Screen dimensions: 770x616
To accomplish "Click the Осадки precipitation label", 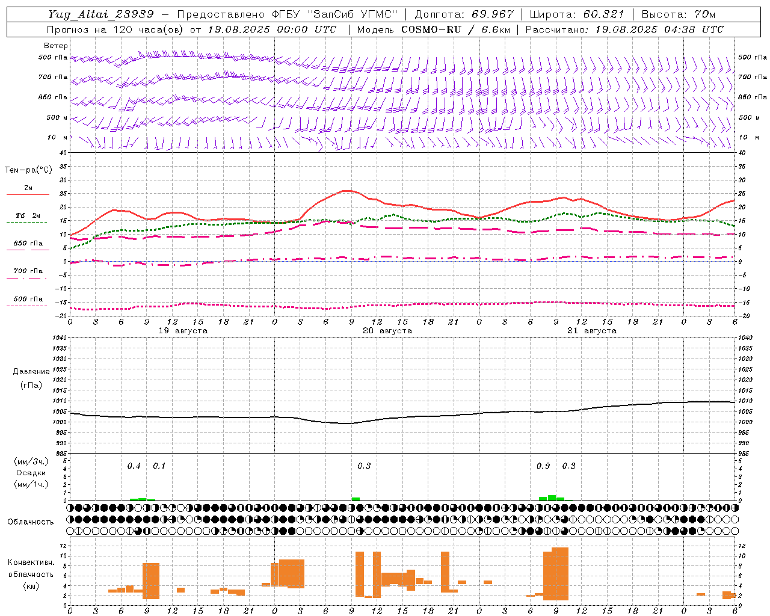I will coord(31,473).
